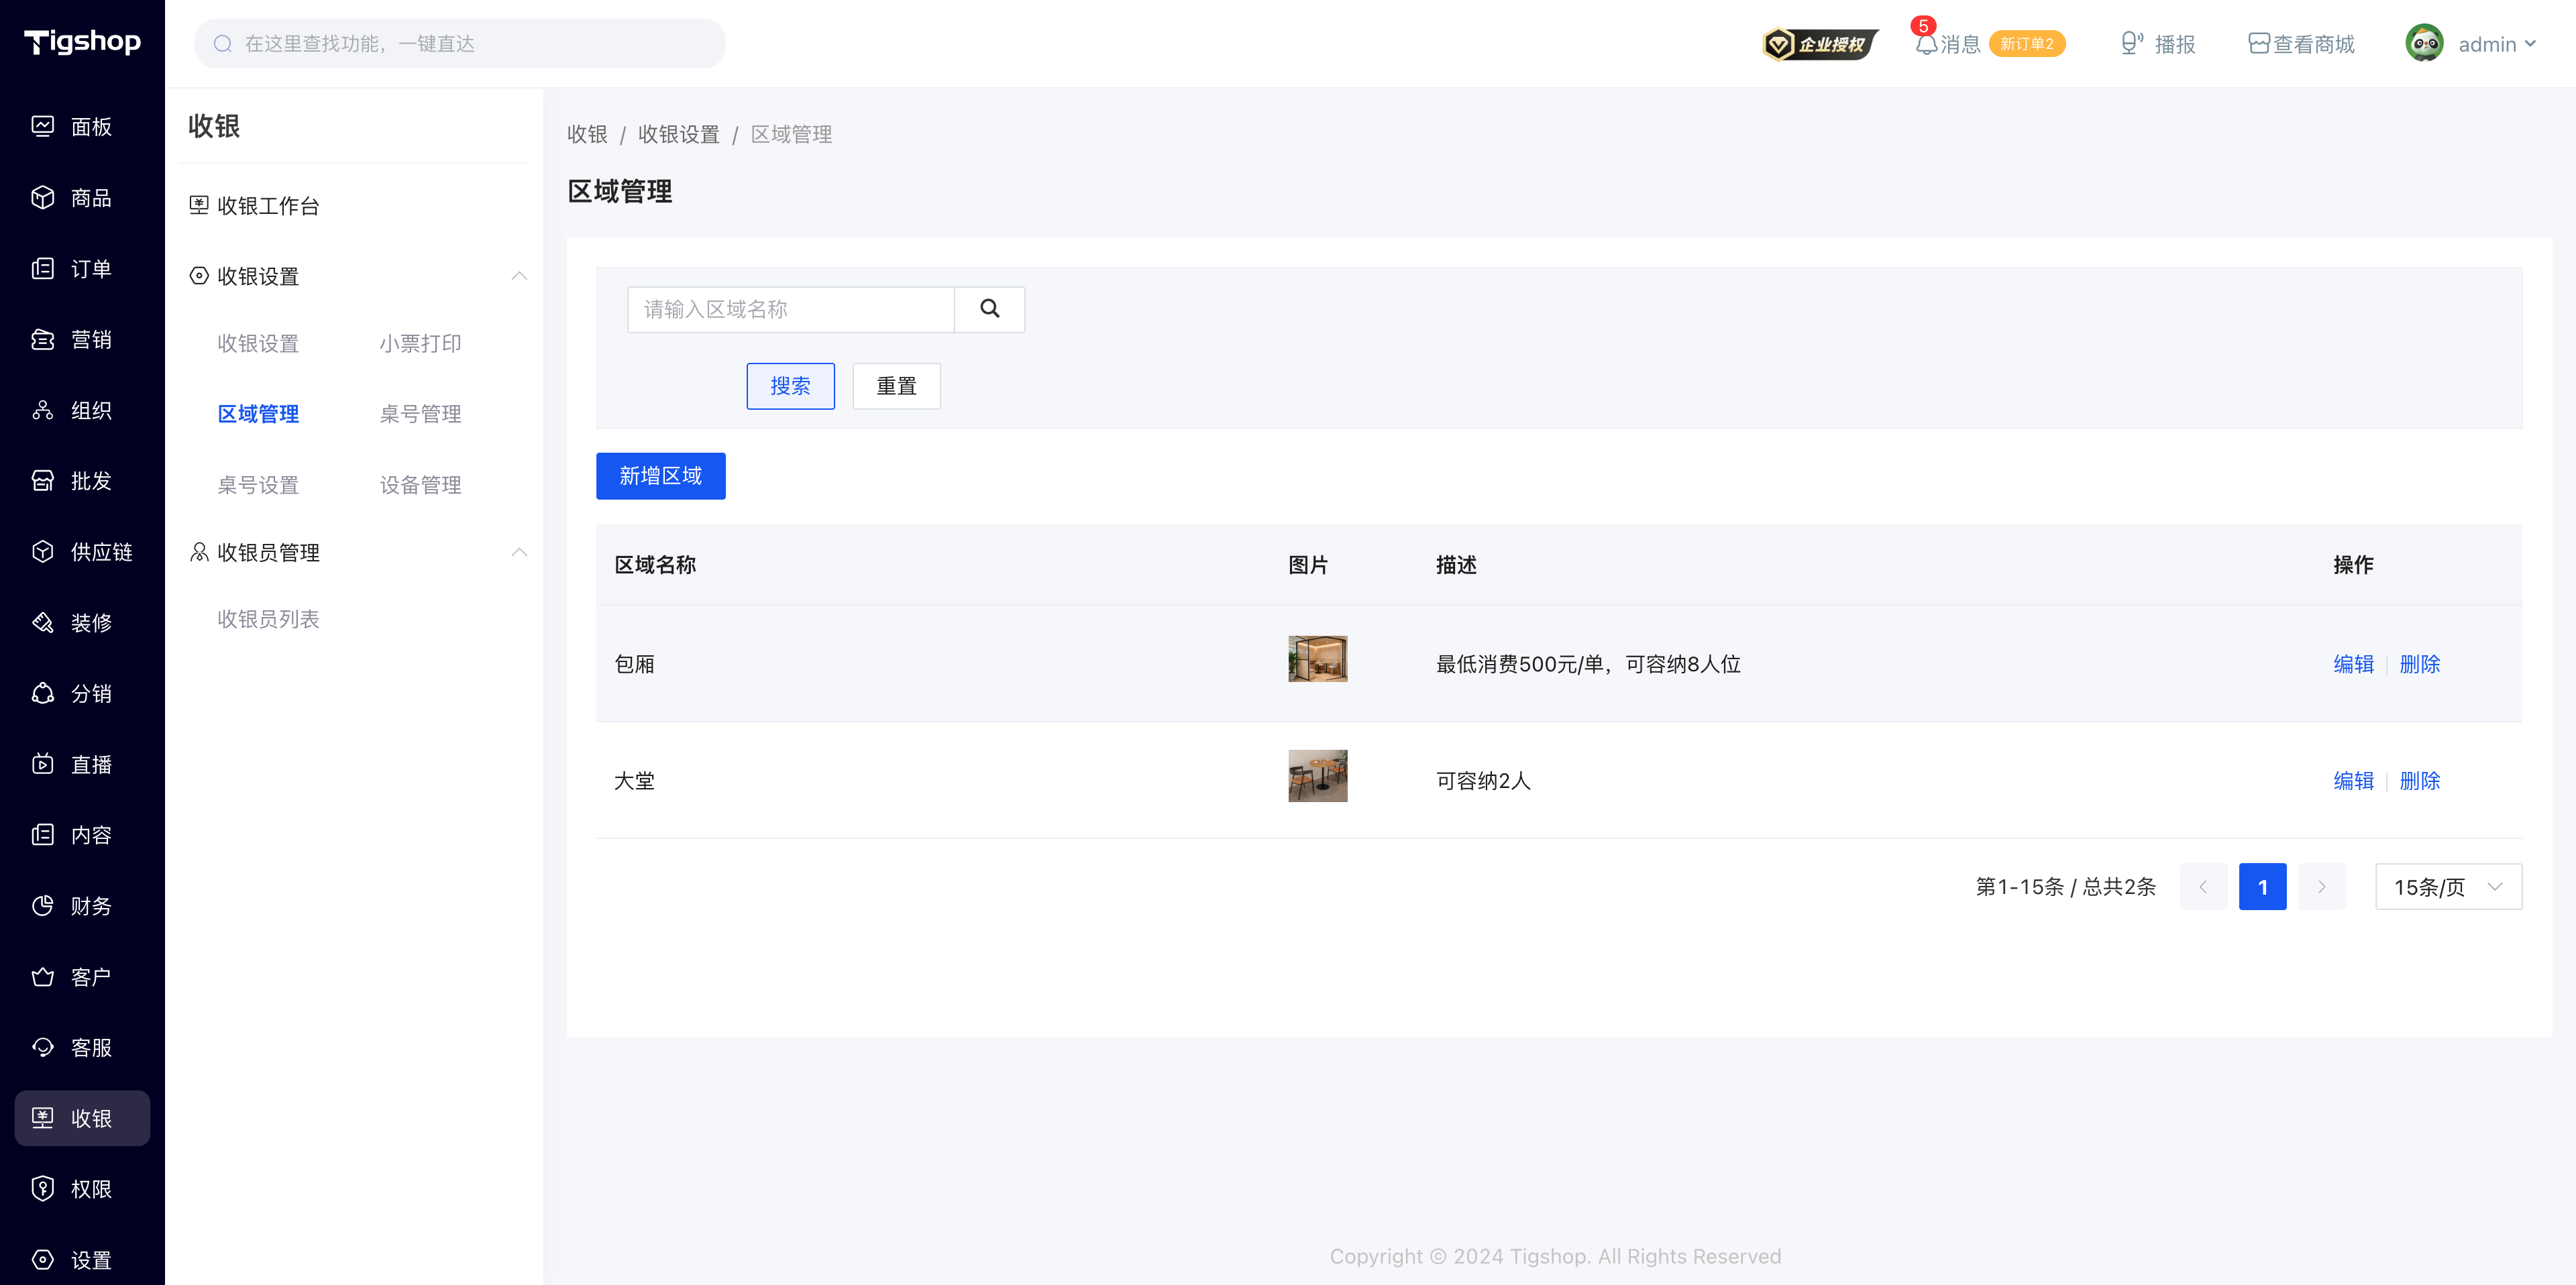Click the 收银设置 breadcrumb link

(678, 134)
